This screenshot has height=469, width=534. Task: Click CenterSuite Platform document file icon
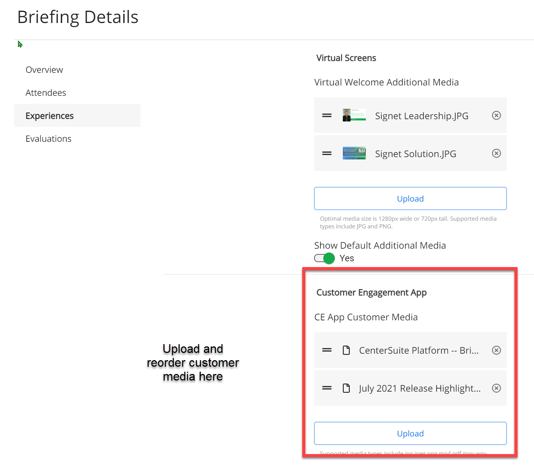tap(346, 350)
